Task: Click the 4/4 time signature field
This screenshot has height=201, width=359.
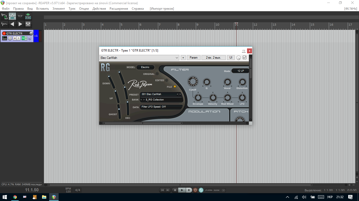Action: (78, 190)
